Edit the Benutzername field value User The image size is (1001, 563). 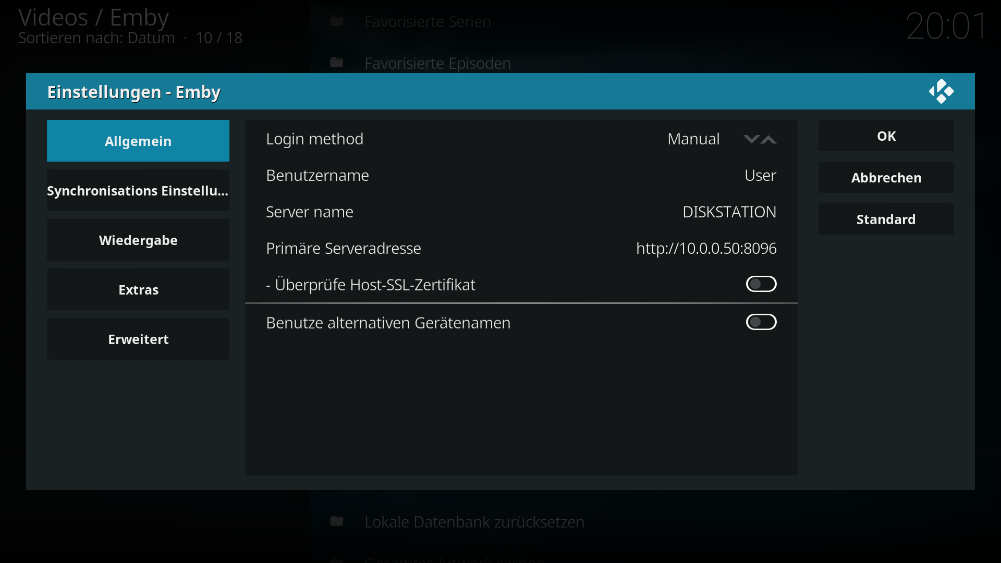tap(521, 175)
